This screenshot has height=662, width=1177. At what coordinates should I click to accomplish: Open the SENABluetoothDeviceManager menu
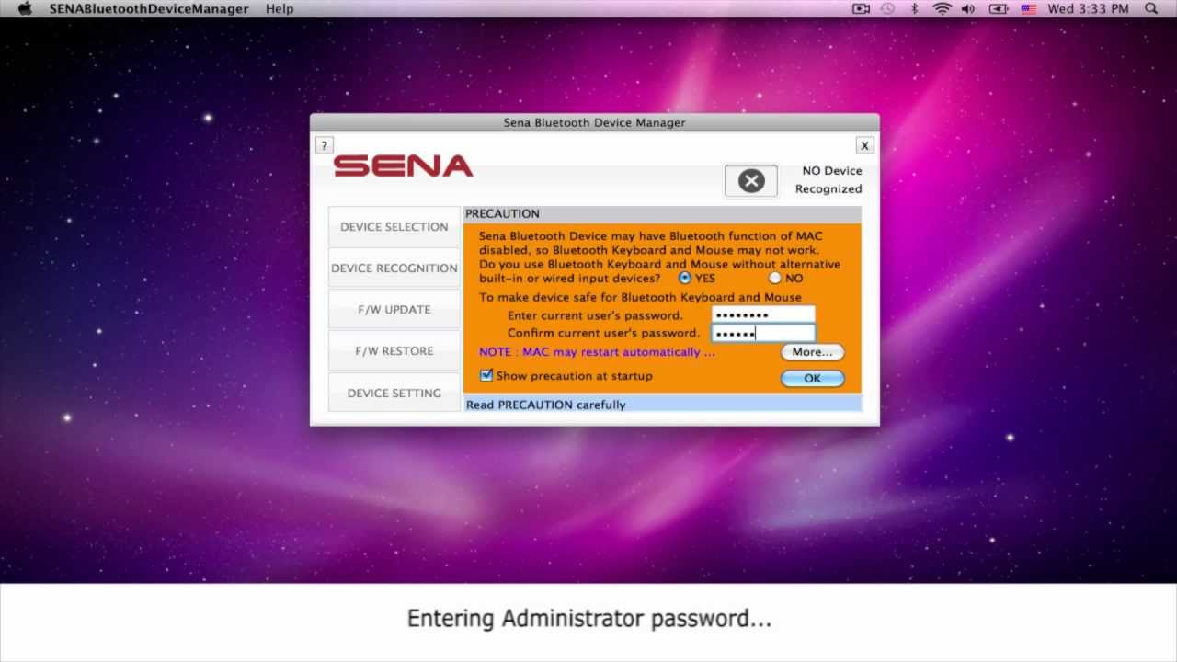pyautogui.click(x=149, y=8)
